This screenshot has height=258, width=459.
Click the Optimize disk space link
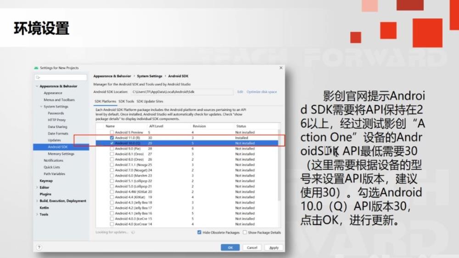point(262,92)
